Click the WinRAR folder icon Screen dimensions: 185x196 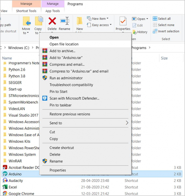(5, 161)
